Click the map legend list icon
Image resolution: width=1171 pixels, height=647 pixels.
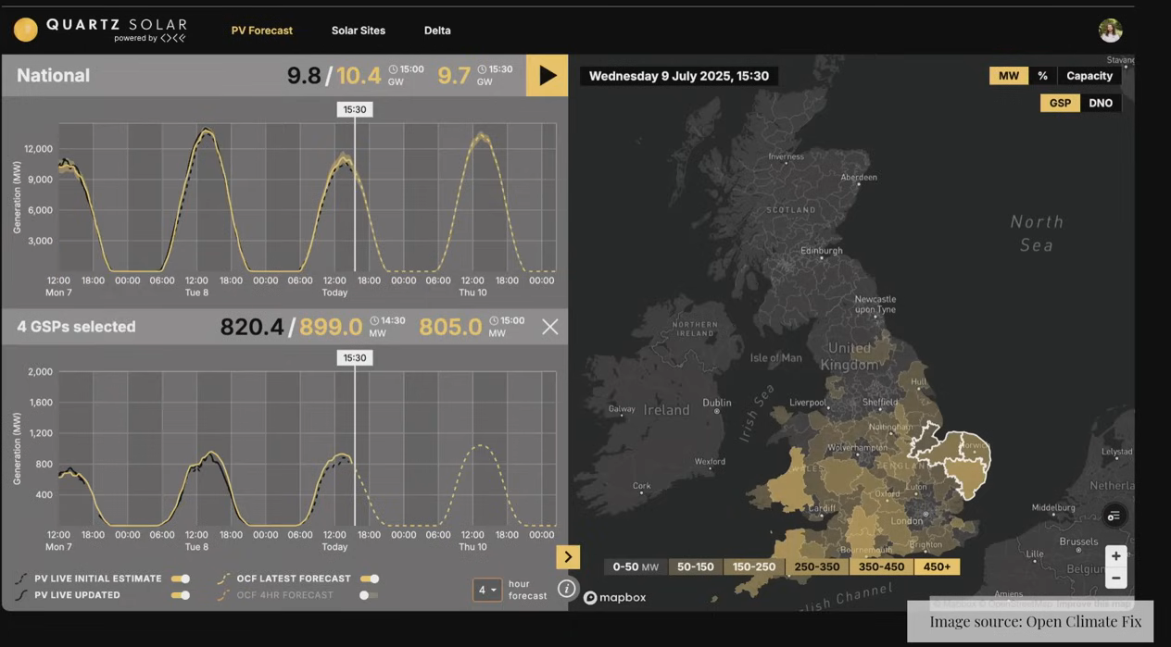tap(1114, 516)
